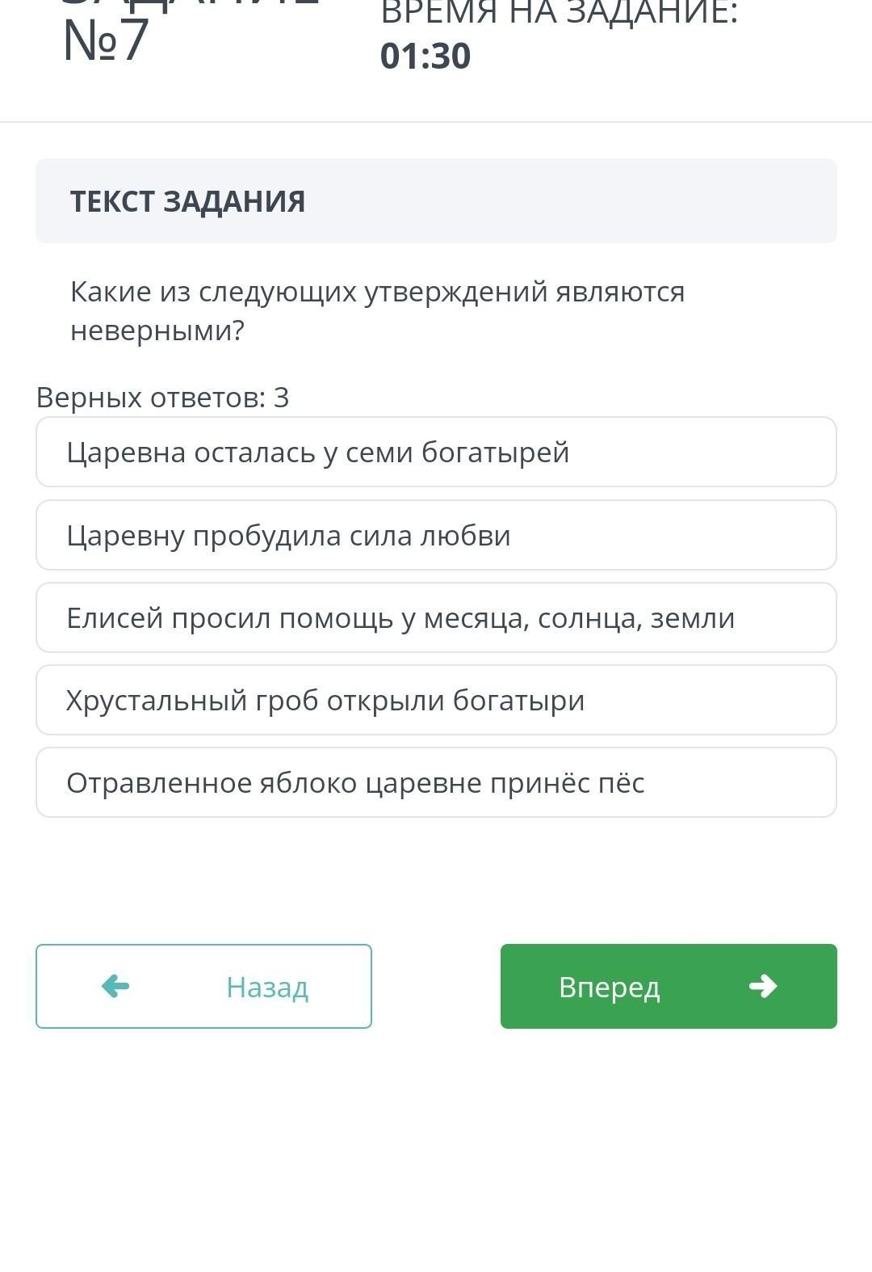
Task: Click the 'Верных ответов: 3' hint text
Action: [x=161, y=398]
